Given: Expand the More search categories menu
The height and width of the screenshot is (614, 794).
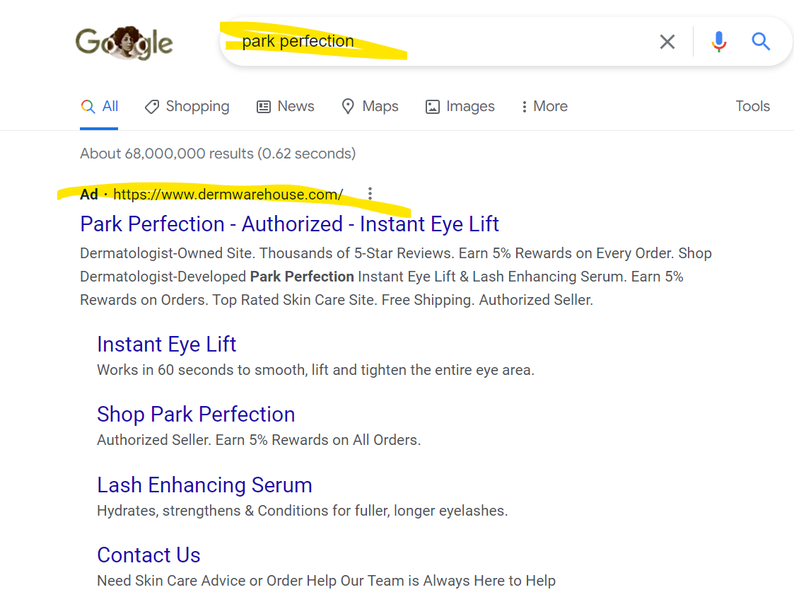Looking at the screenshot, I should click(x=544, y=106).
